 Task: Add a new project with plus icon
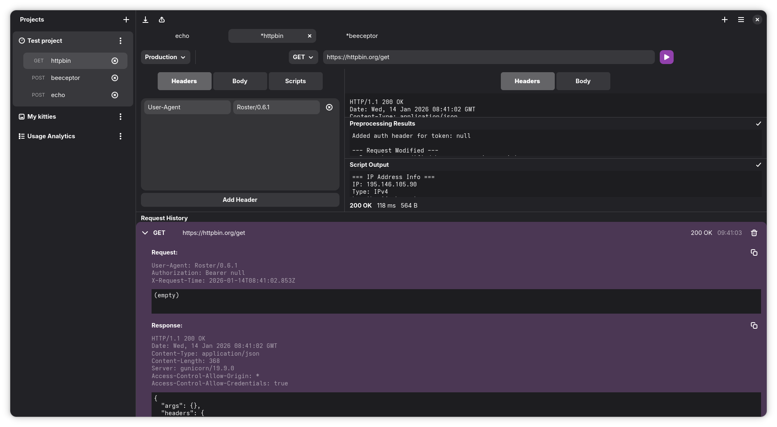[x=126, y=20]
